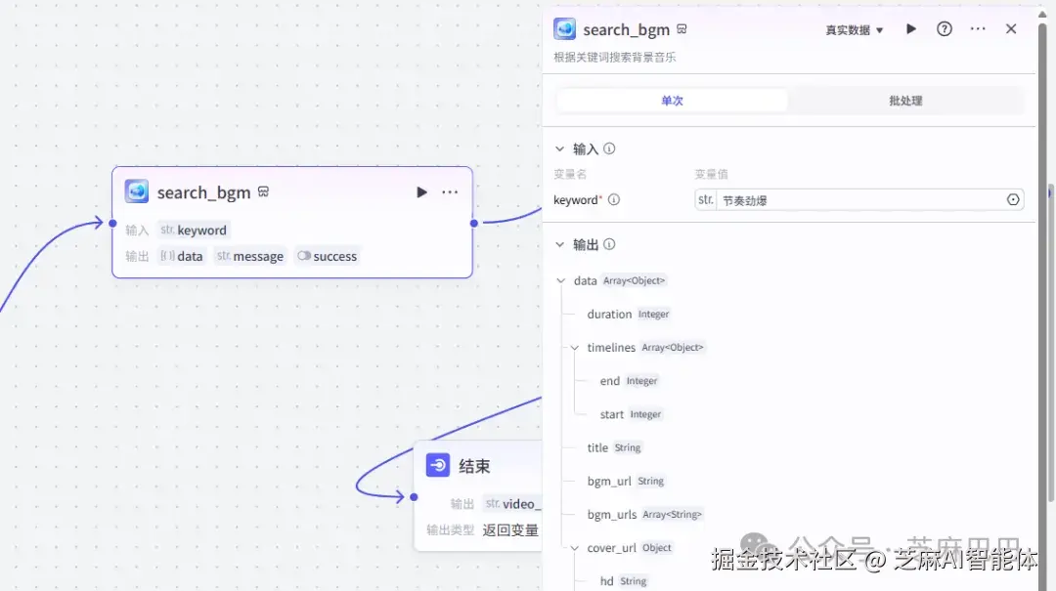This screenshot has height=591, width=1056.
Task: Collapse the timelines output field
Action: click(x=575, y=347)
